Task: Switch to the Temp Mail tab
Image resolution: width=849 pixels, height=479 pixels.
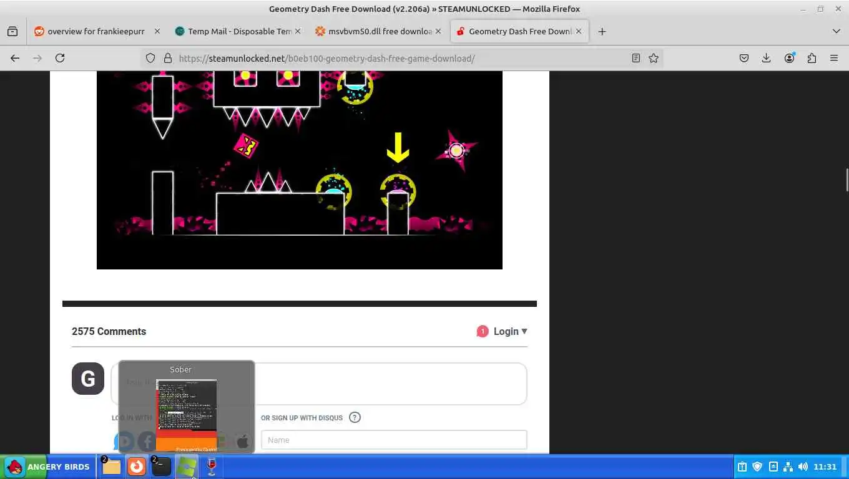Action: (x=238, y=31)
